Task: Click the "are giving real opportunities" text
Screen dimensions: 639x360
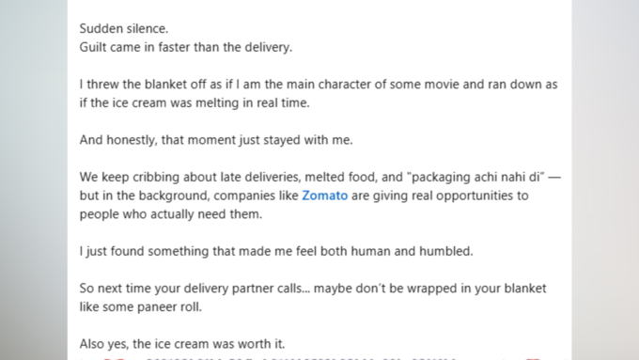Action: pyautogui.click(x=440, y=196)
